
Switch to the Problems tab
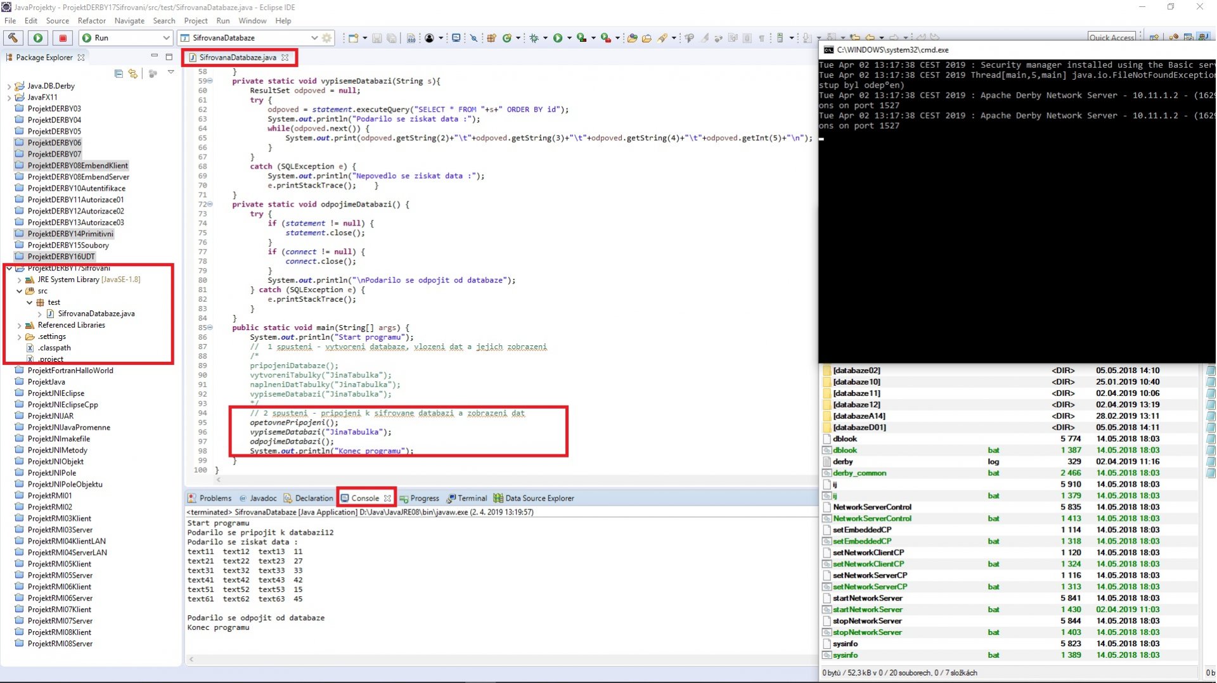214,498
